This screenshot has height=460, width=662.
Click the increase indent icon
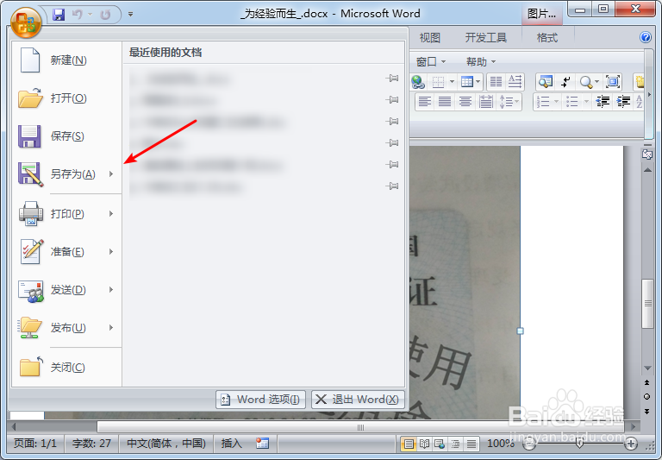pyautogui.click(x=623, y=102)
